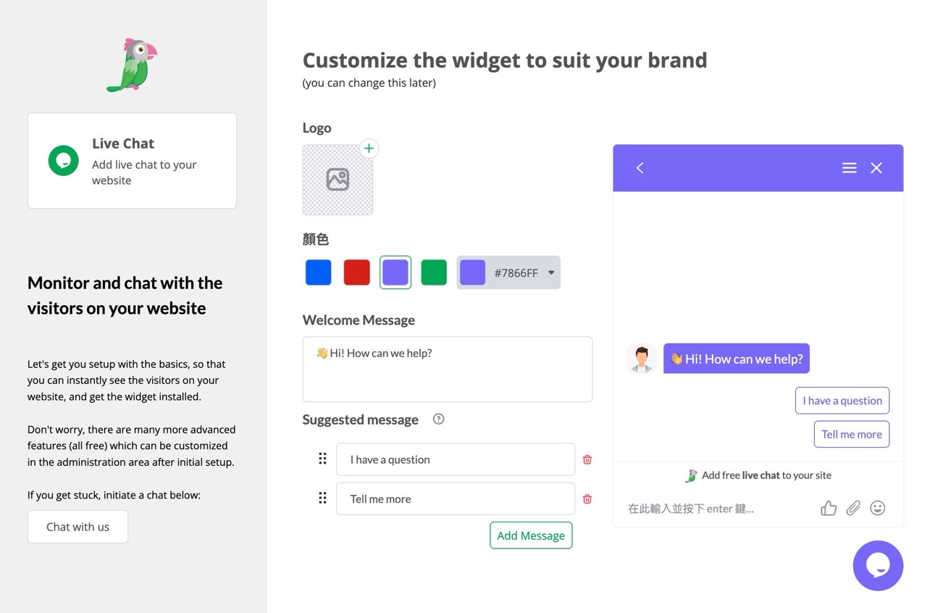Click drag handle beside "I have a question"
The image size is (927, 613).
(323, 459)
